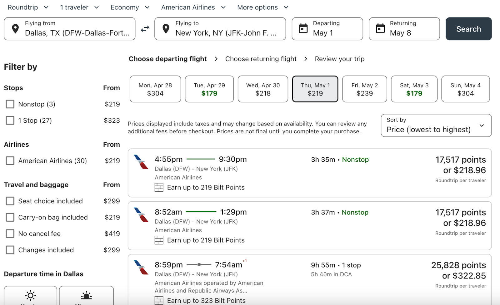This screenshot has height=305, width=500.
Task: Enable the 1 Stop filter checkbox
Action: pyautogui.click(x=10, y=121)
